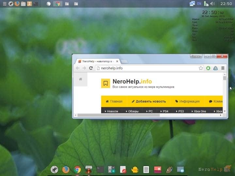Viewport: 235px width, 176px height.
Task: Open the calculator from the dock
Action: pyautogui.click(x=112, y=169)
